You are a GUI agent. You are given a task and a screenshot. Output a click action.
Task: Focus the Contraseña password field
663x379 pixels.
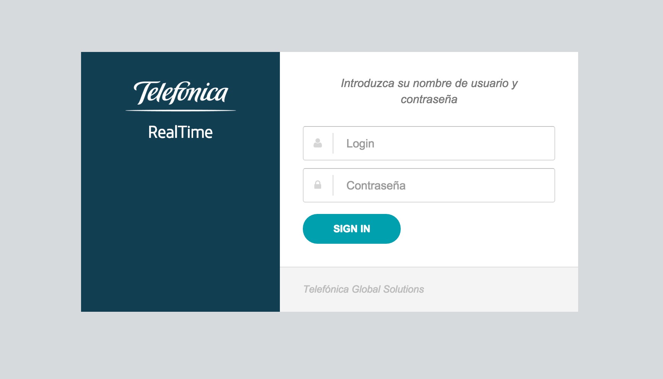pos(429,185)
